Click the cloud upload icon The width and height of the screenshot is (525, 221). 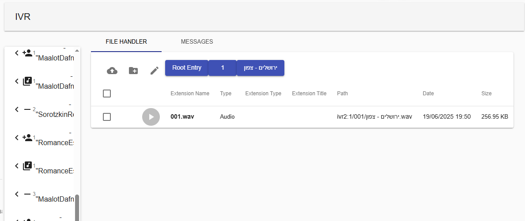(112, 71)
